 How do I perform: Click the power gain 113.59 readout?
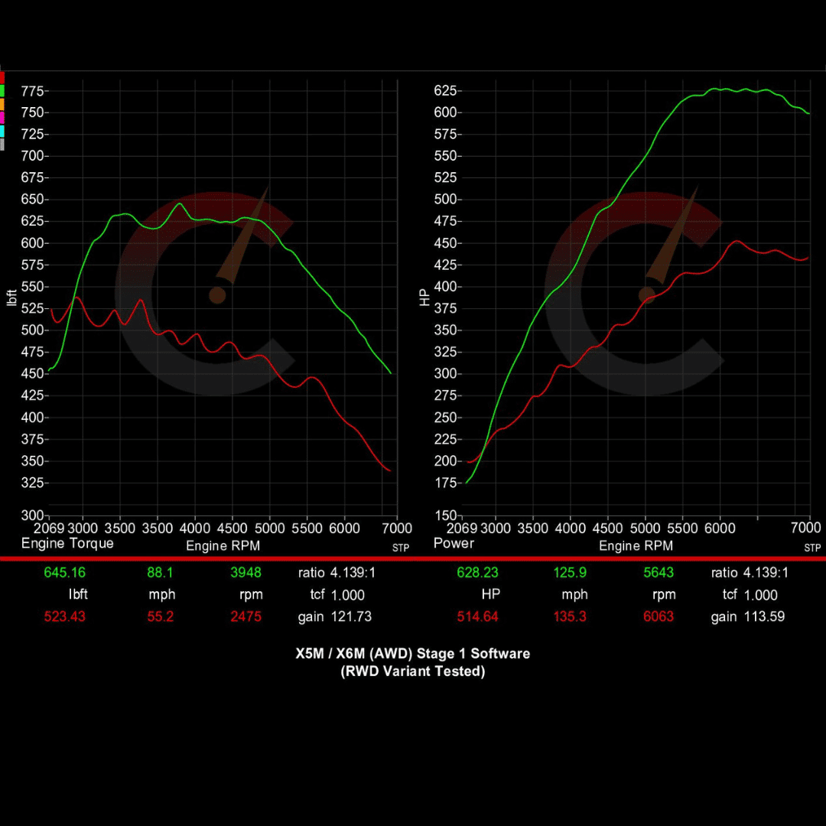(764, 616)
